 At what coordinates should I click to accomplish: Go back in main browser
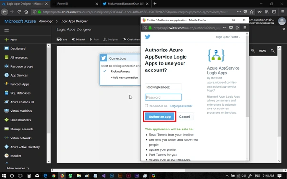(4, 12)
